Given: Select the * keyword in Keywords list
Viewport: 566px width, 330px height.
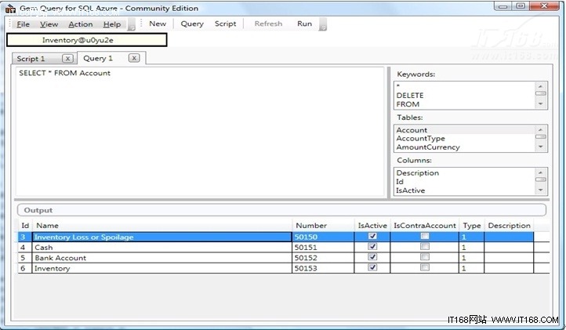Looking at the screenshot, I should (x=465, y=86).
